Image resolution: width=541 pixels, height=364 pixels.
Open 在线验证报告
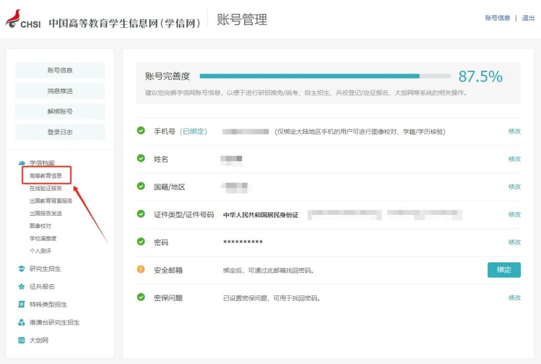[46, 188]
